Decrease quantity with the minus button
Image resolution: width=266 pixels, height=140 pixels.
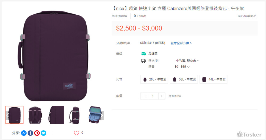(144, 96)
